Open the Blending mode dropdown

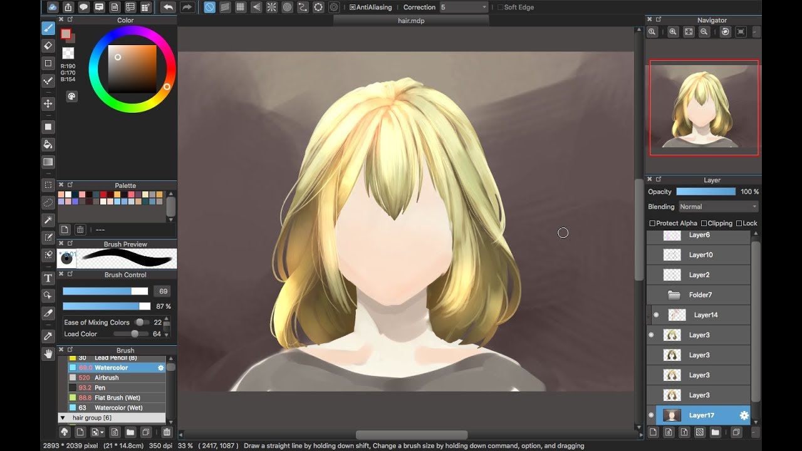point(718,207)
